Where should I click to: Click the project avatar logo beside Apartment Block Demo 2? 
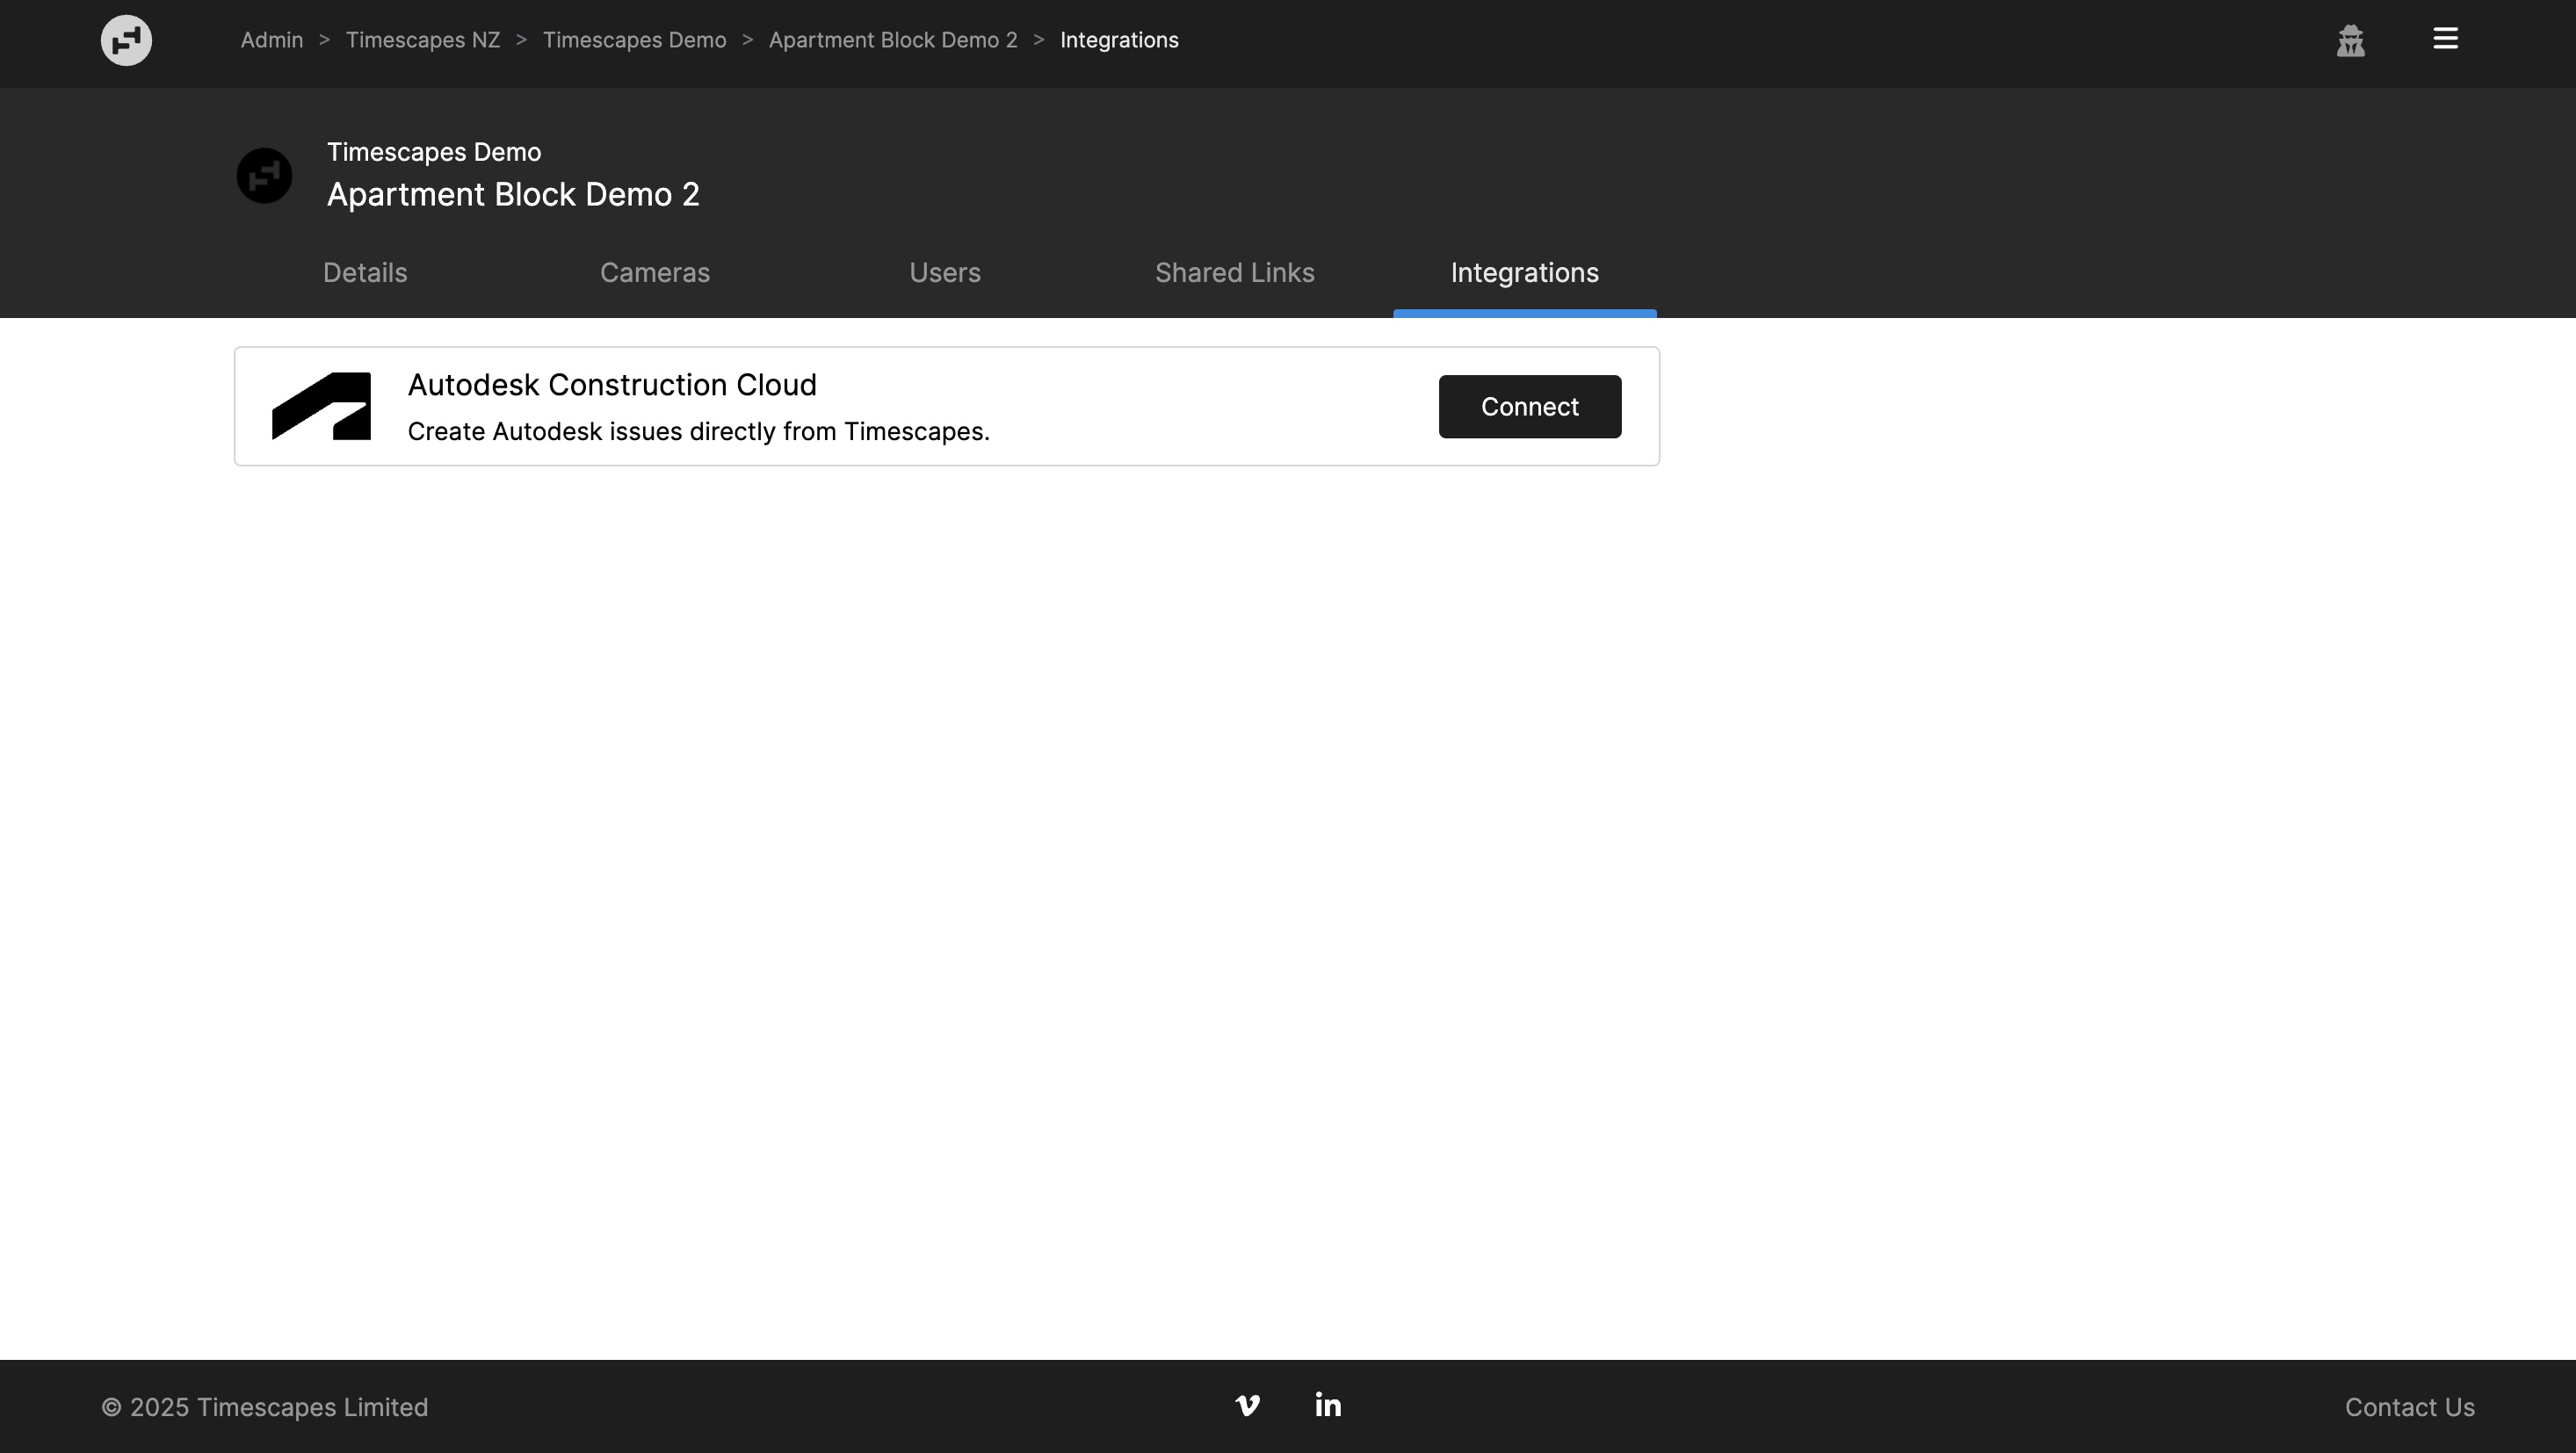tap(264, 176)
